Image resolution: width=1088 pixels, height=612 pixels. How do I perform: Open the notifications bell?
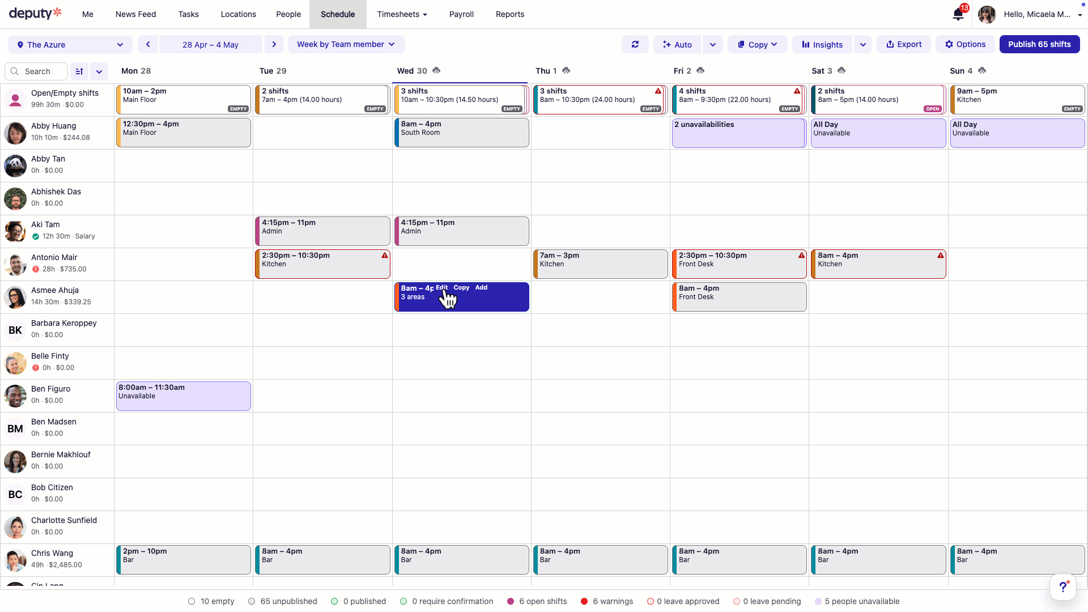(958, 14)
